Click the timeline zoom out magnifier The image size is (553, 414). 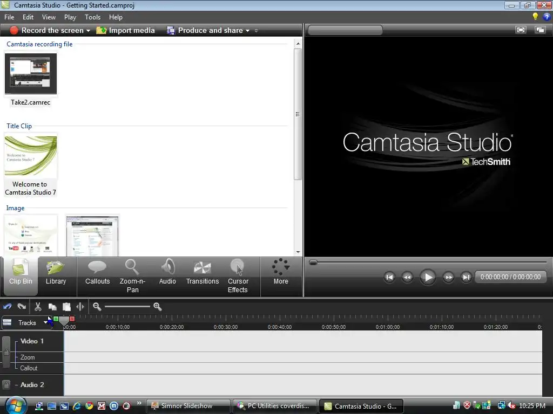tap(97, 307)
